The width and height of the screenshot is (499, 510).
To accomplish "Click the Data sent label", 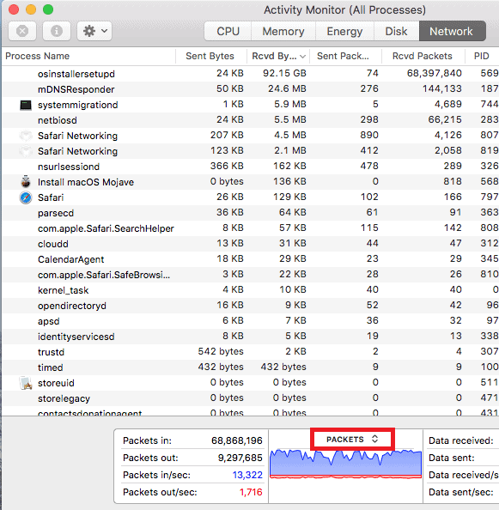I will 452,458.
